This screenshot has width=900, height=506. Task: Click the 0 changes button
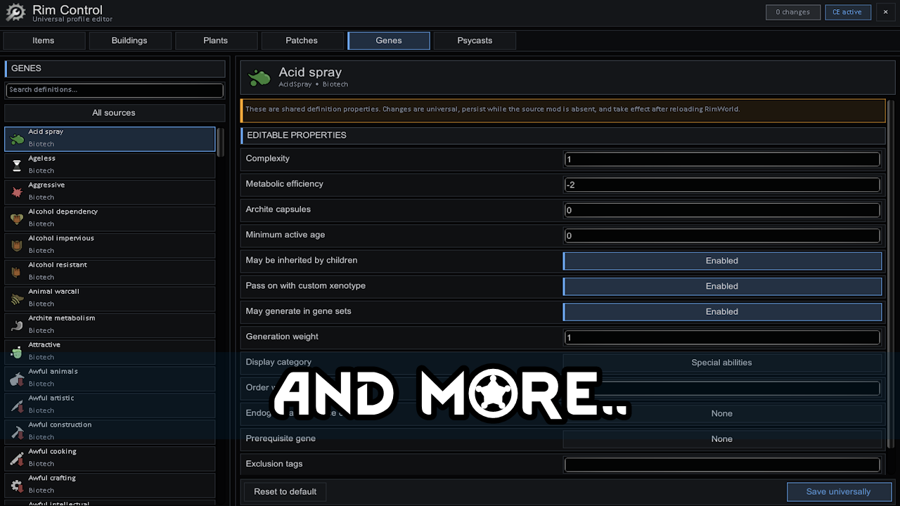[x=793, y=12]
